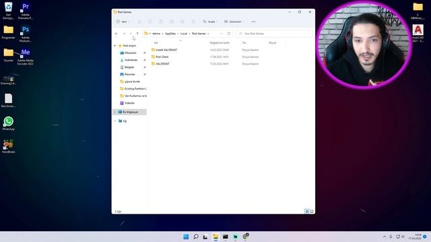This screenshot has height=242, width=431.
Task: Open the Programlar desktop folder
Action: (8, 32)
